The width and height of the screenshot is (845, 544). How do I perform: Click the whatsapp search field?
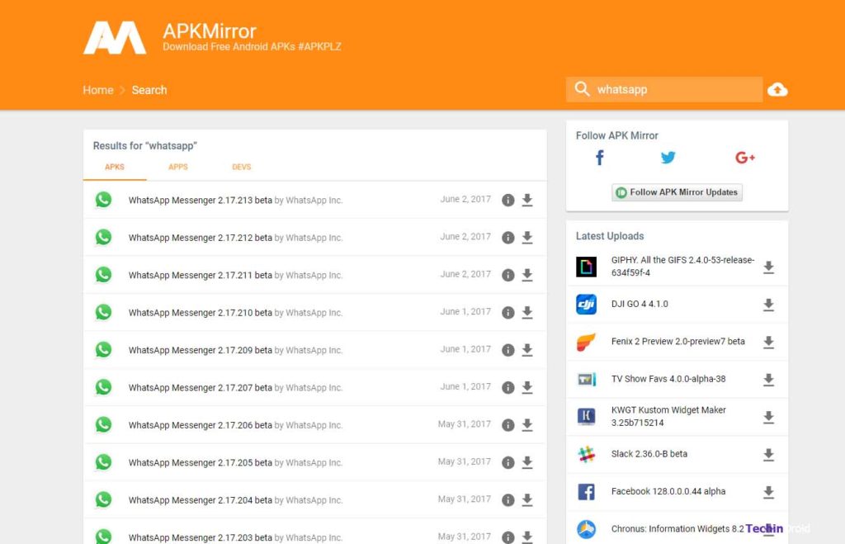coord(664,89)
